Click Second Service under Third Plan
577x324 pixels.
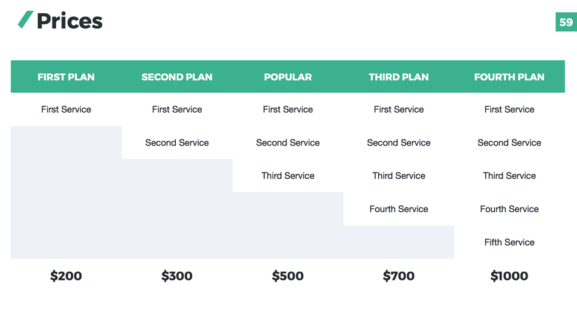[399, 143]
